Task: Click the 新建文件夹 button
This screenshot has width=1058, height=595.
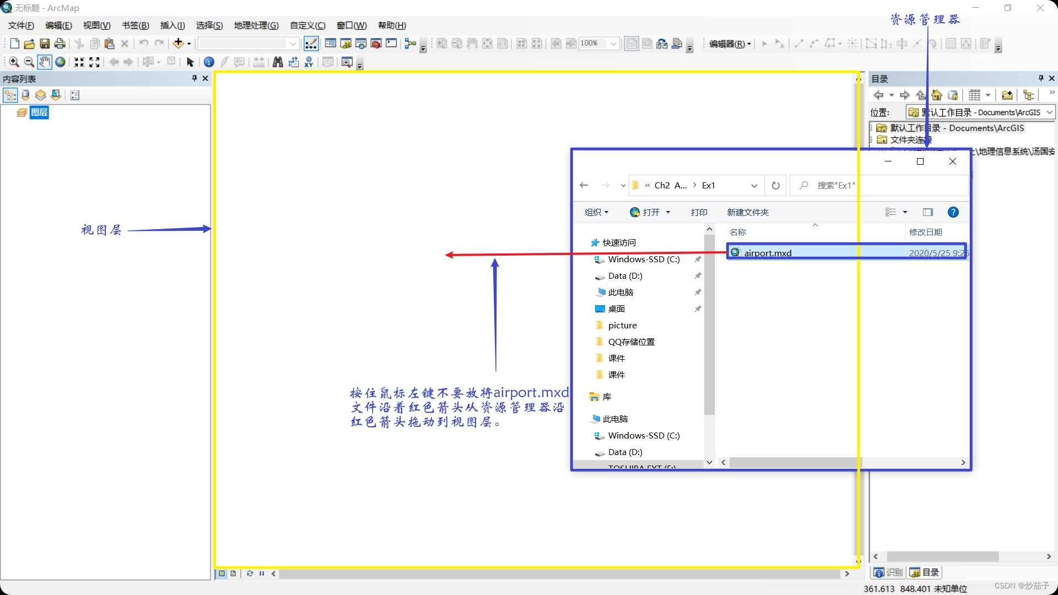Action: coord(747,212)
